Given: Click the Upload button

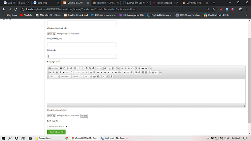Looking at the screenshot, I should point(84,115).
